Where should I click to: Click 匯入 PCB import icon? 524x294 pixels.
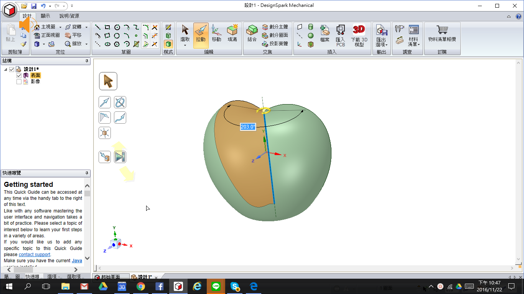click(x=340, y=36)
